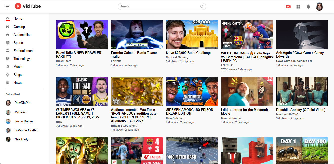Screen dimensions: 334x164
Task: Click Justin Bieber's channel avatar
Action: (8, 121)
